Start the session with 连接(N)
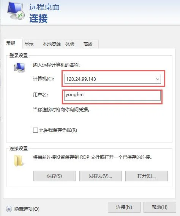 (x=124, y=207)
